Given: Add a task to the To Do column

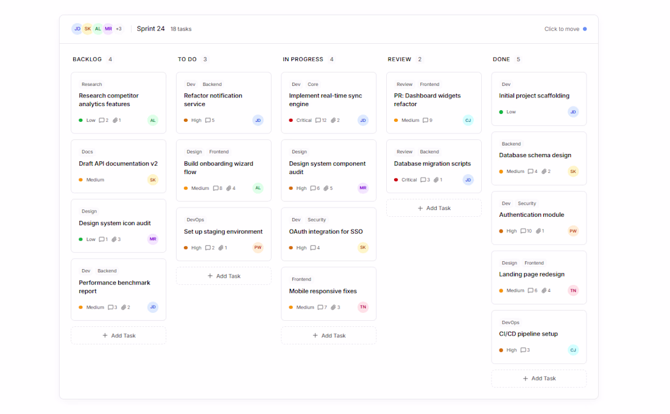Looking at the screenshot, I should coord(224,276).
